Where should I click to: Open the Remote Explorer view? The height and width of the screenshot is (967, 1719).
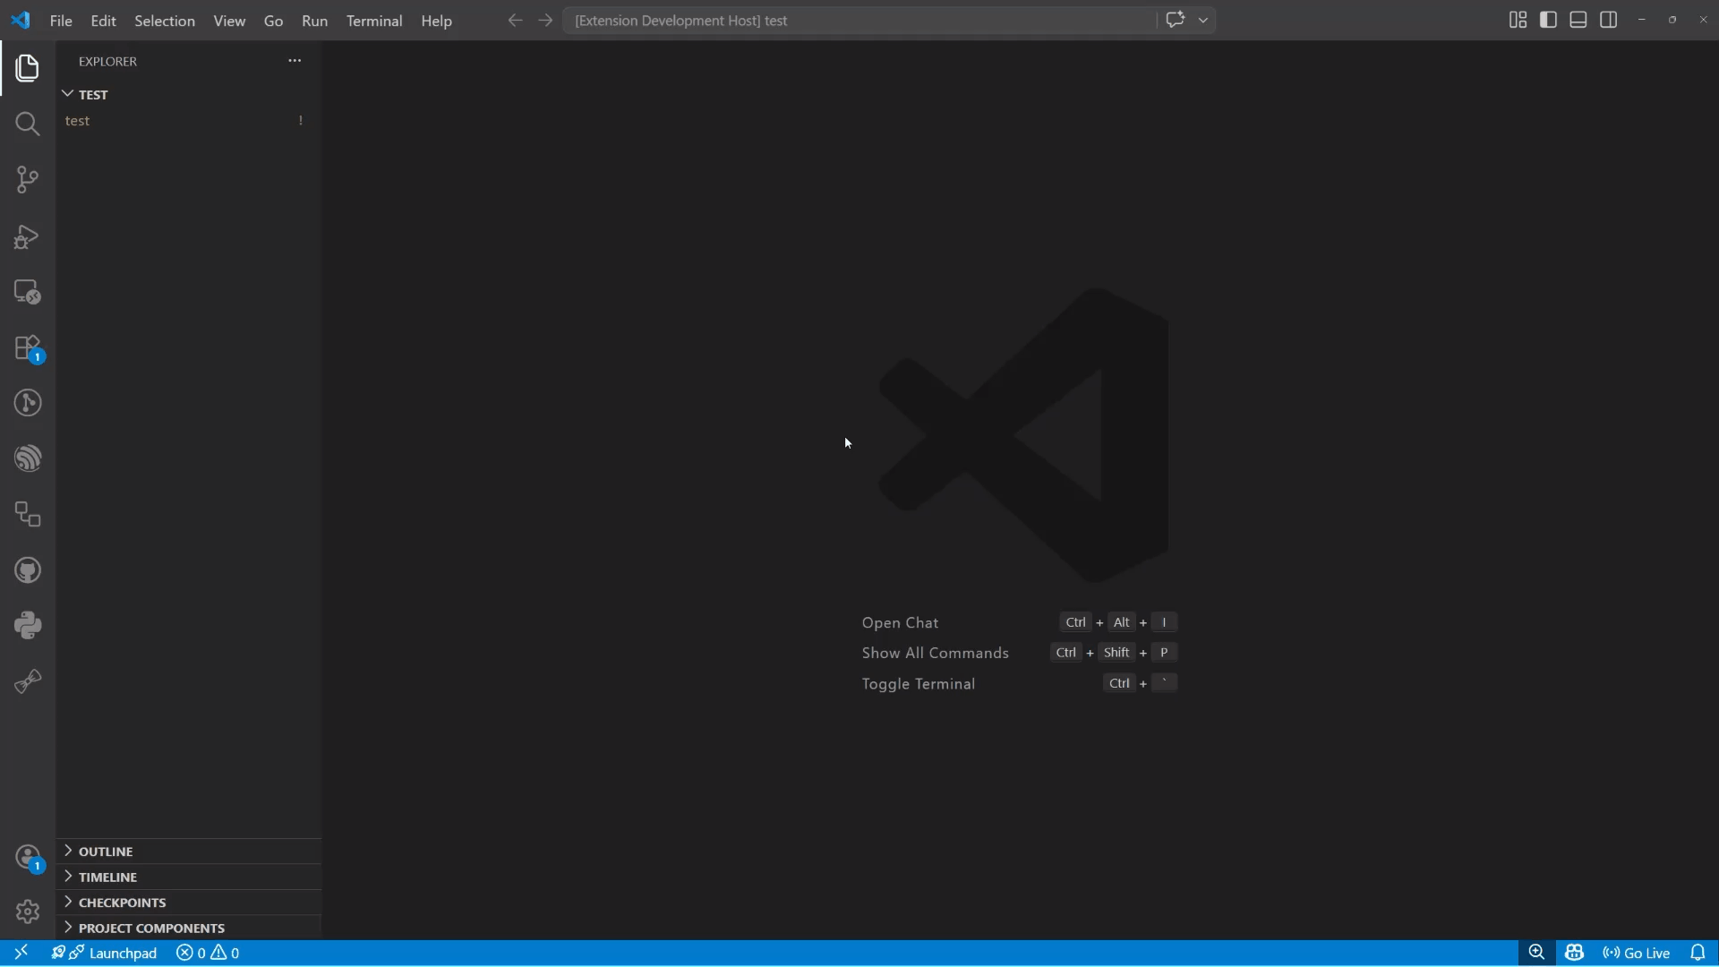click(x=28, y=292)
